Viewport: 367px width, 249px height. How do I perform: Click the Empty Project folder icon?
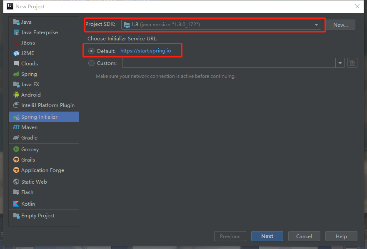click(16, 216)
